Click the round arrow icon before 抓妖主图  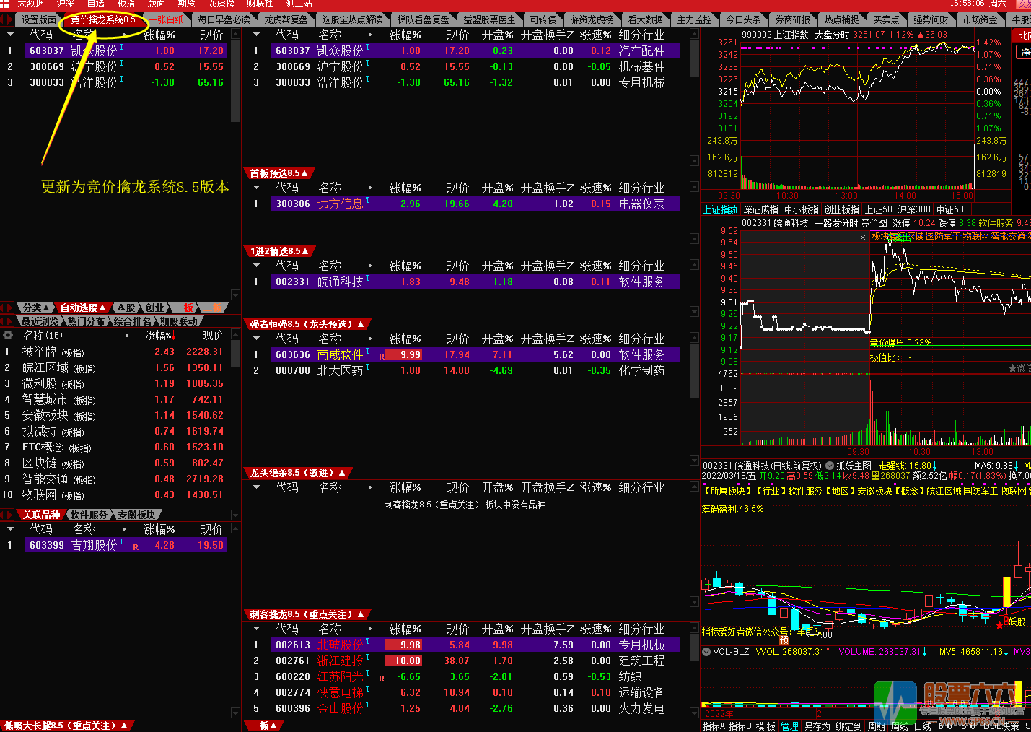point(830,466)
